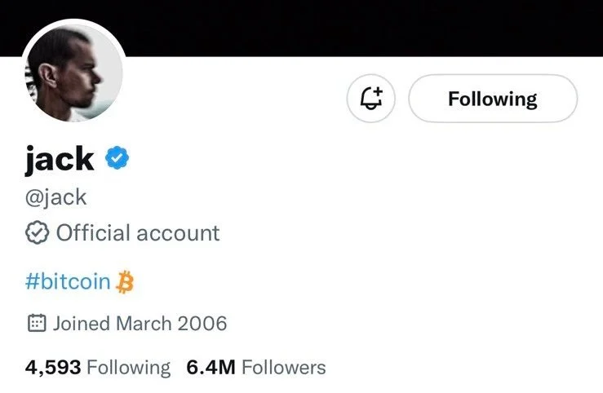Image resolution: width=603 pixels, height=393 pixels.
Task: Click the bold display name jack
Action: [x=60, y=159]
